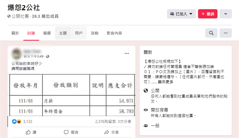Image resolution: width=239 pixels, height=138 pixels.
Task: Click the post author's blurred name
Action: 32,51
